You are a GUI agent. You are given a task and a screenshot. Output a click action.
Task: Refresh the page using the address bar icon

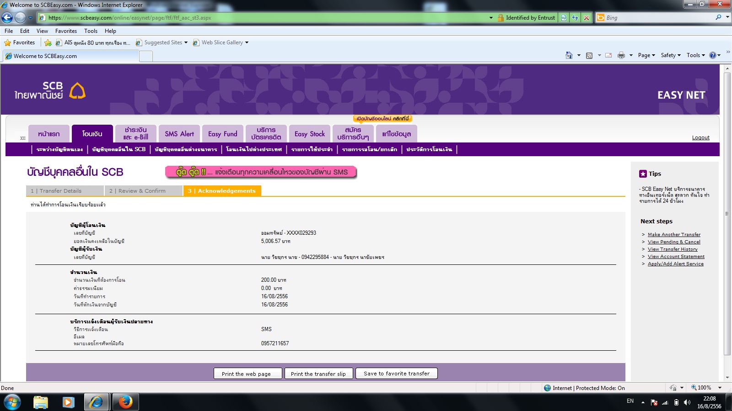pyautogui.click(x=575, y=18)
